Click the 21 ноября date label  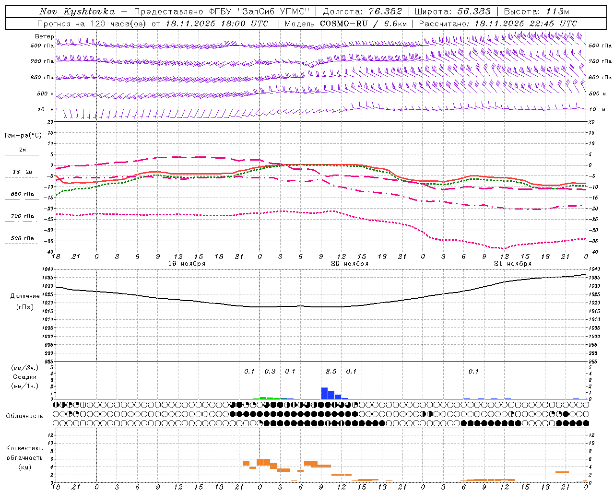(x=513, y=264)
